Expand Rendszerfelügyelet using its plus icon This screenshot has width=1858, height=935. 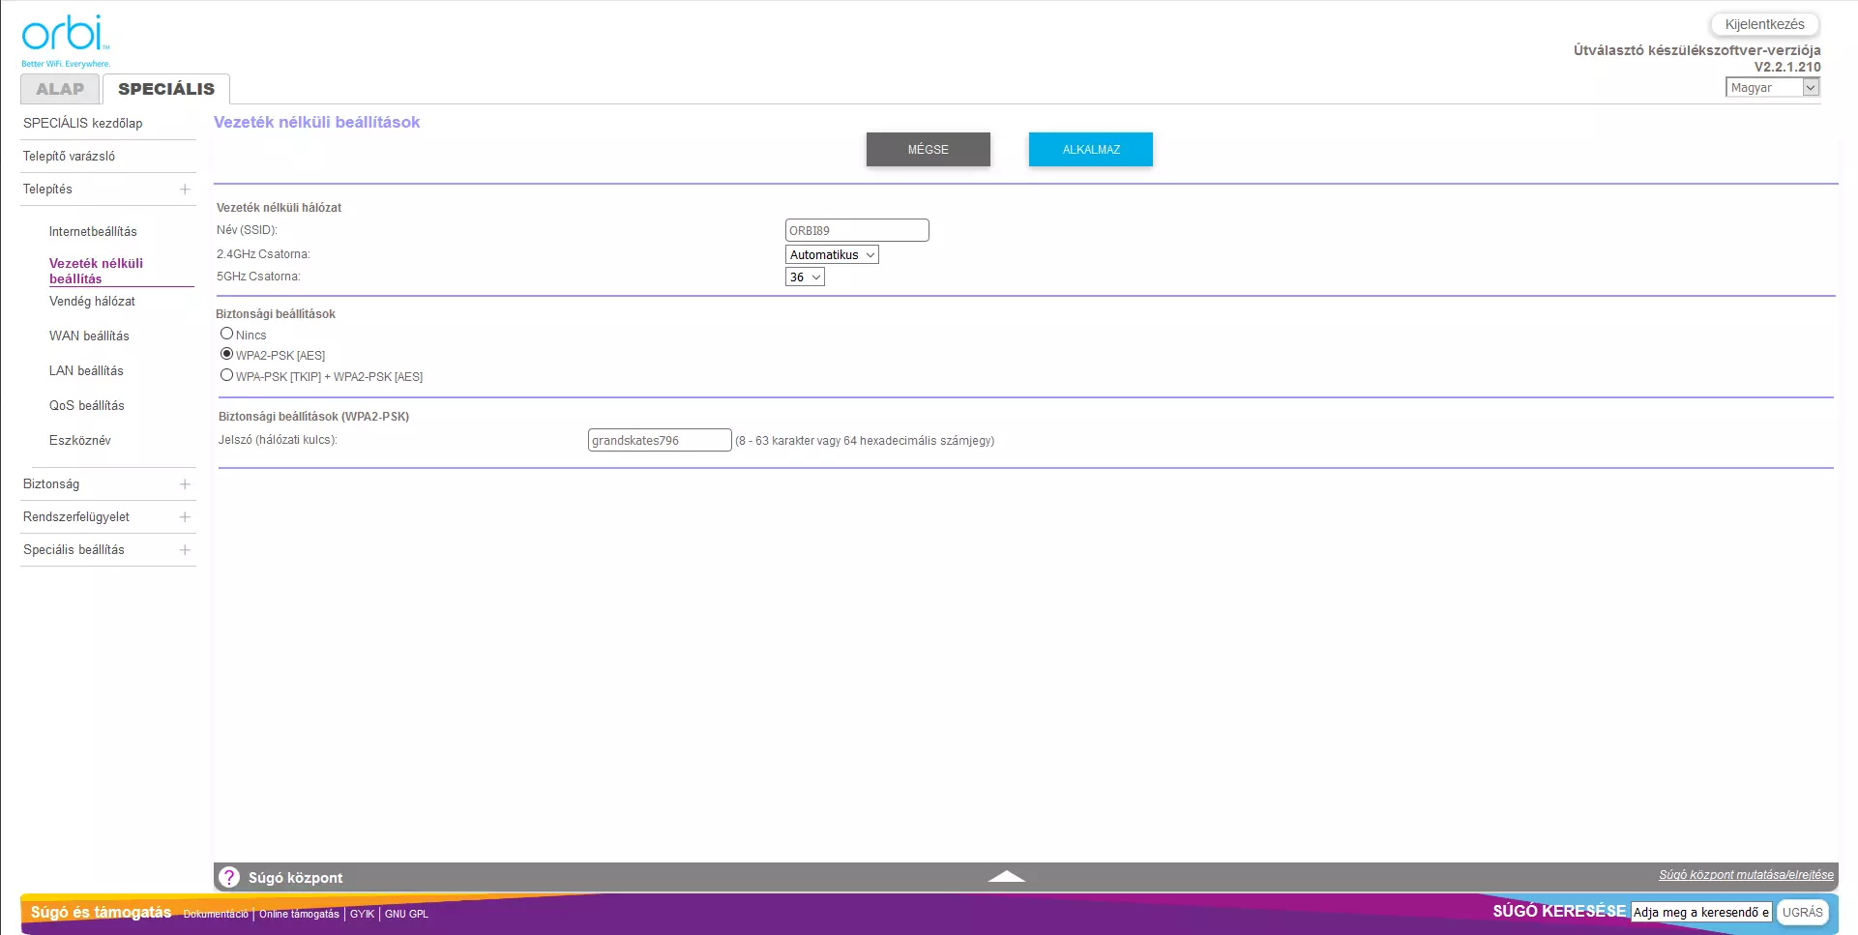tap(185, 517)
